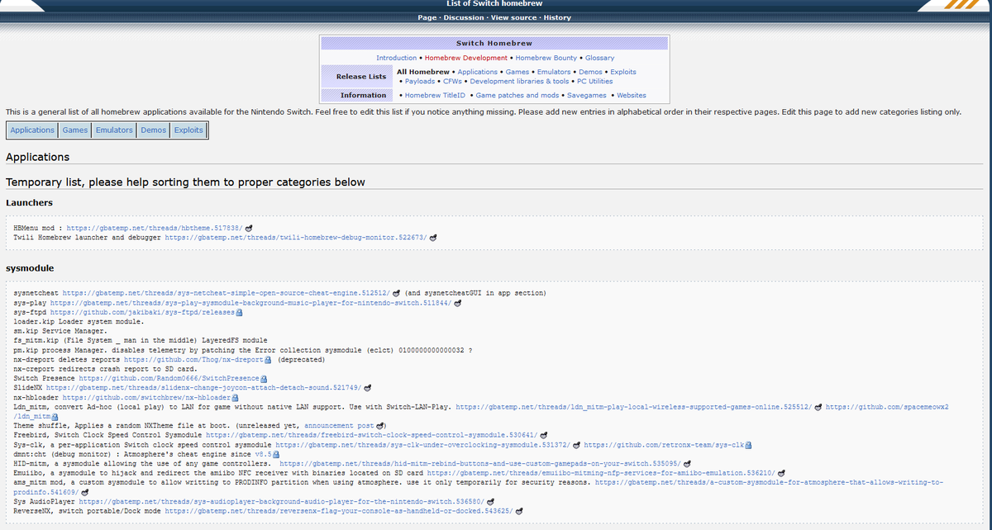Screen dimensions: 992x530
Task: Open the PC Utilities link
Action: click(x=595, y=81)
